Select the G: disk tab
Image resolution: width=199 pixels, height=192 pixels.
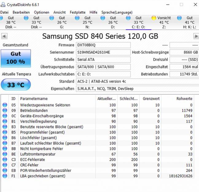pos(62,22)
